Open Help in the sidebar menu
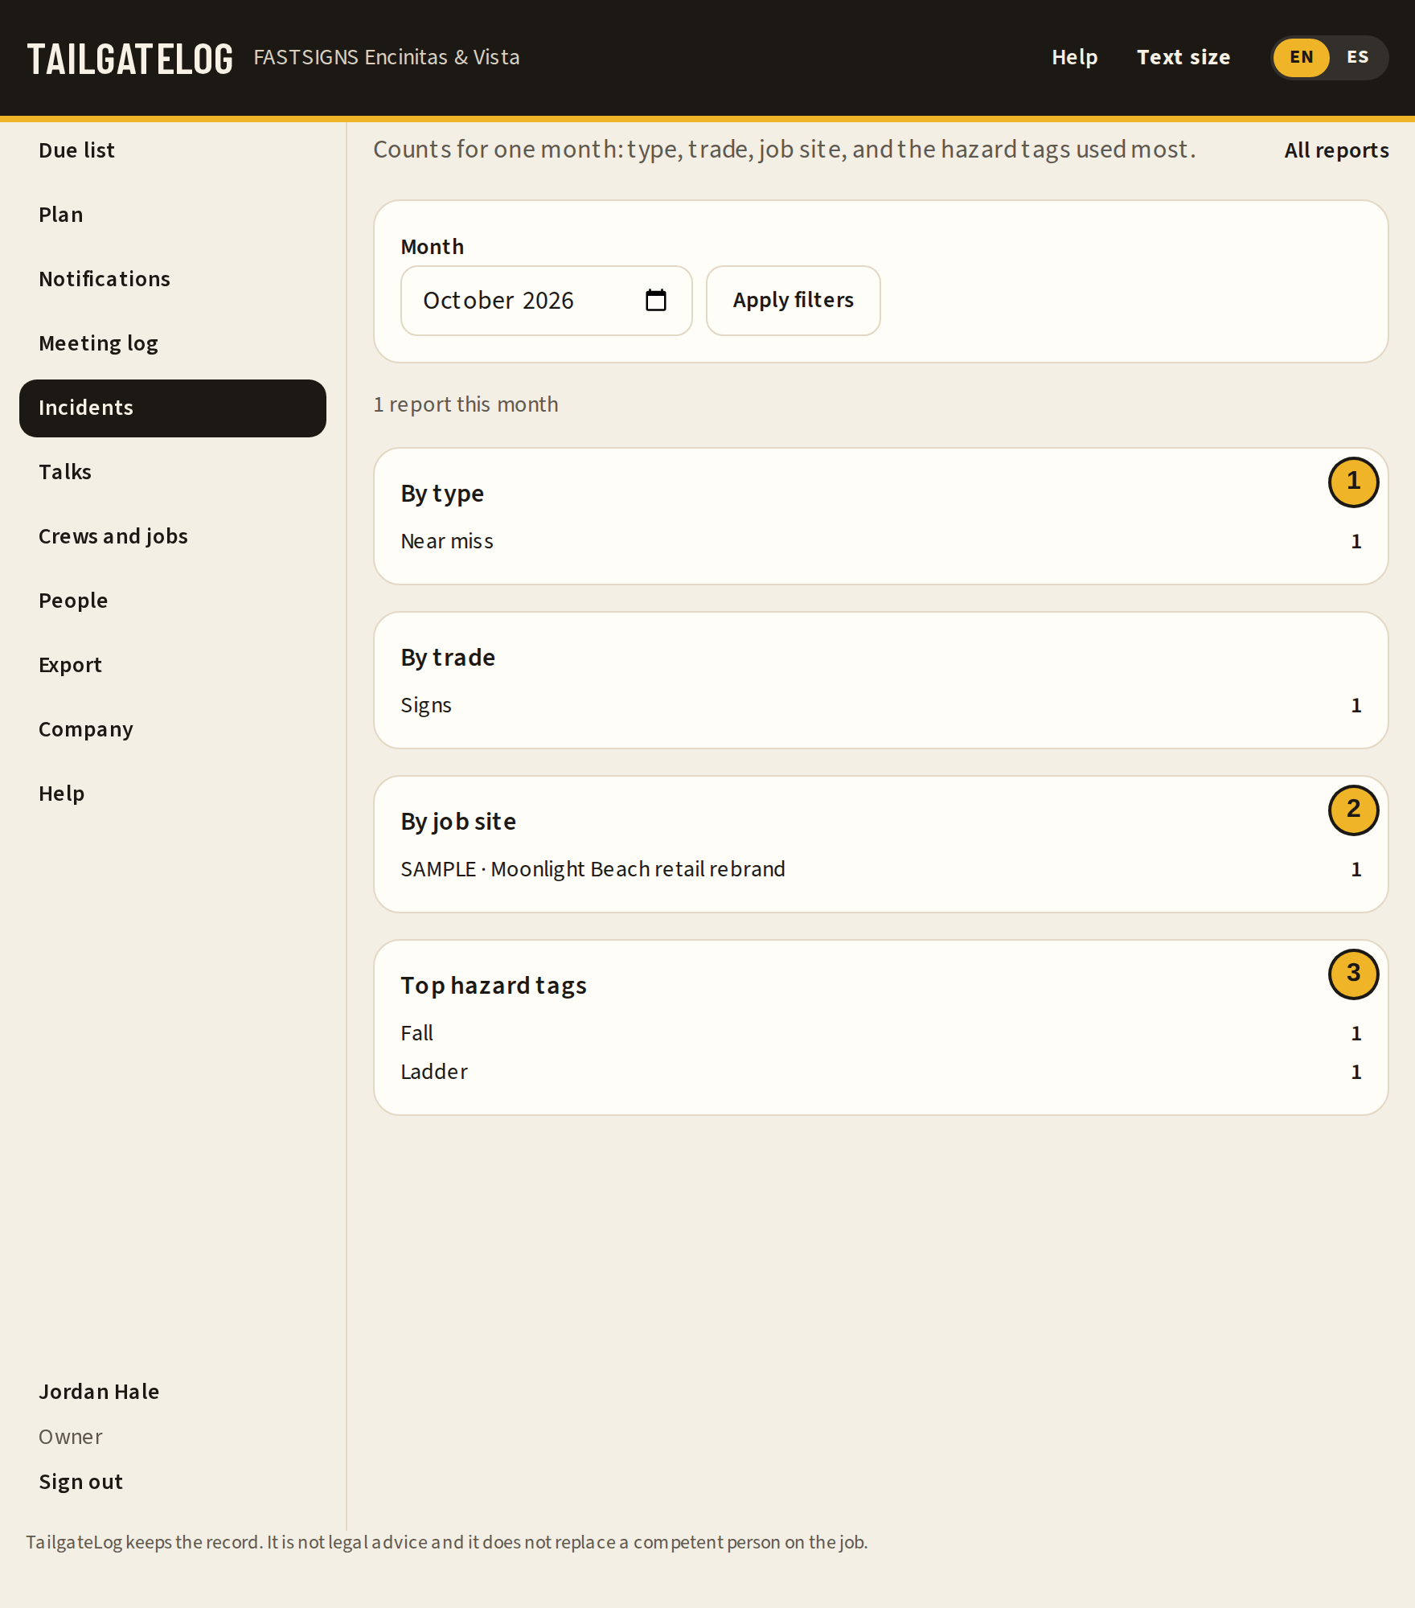Image resolution: width=1415 pixels, height=1608 pixels. click(173, 794)
